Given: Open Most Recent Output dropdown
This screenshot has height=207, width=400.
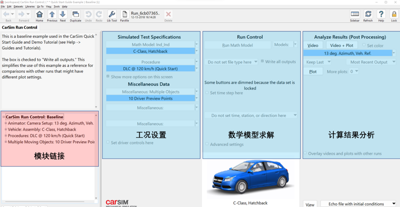Looking at the screenshot, I should point(371,62).
